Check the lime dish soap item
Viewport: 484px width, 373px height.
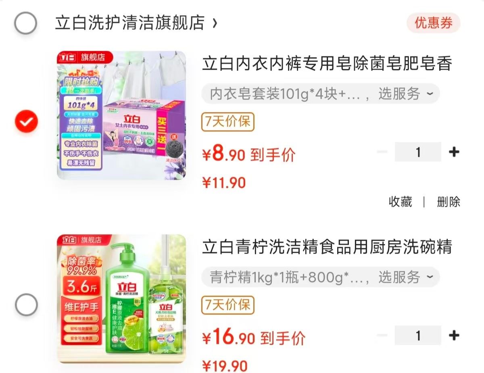tap(26, 304)
